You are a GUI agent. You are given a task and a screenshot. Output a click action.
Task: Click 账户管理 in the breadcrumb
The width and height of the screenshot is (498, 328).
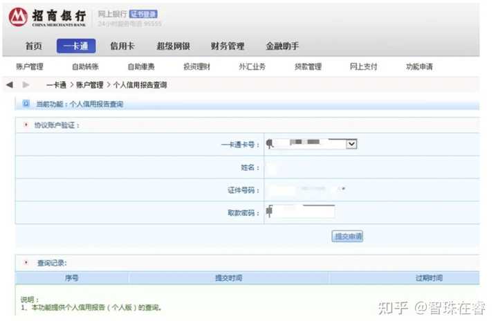89,85
